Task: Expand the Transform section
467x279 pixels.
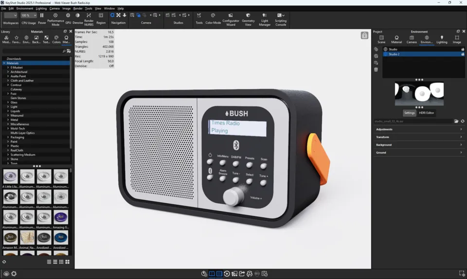Action: coord(419,137)
